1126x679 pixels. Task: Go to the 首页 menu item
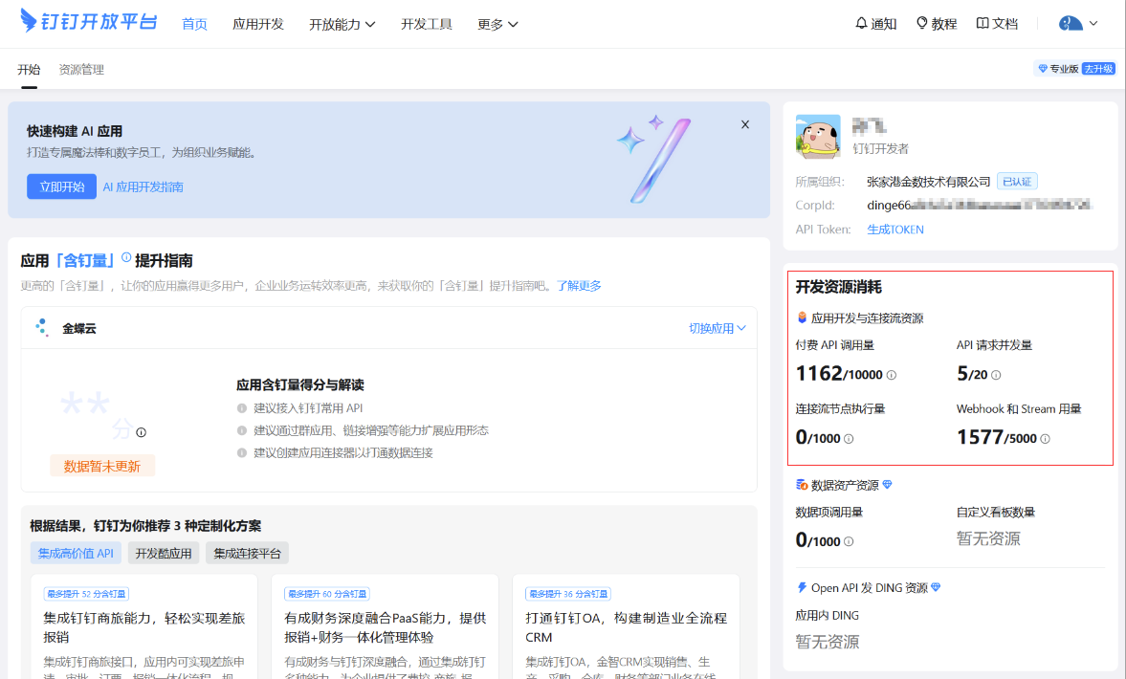click(194, 25)
